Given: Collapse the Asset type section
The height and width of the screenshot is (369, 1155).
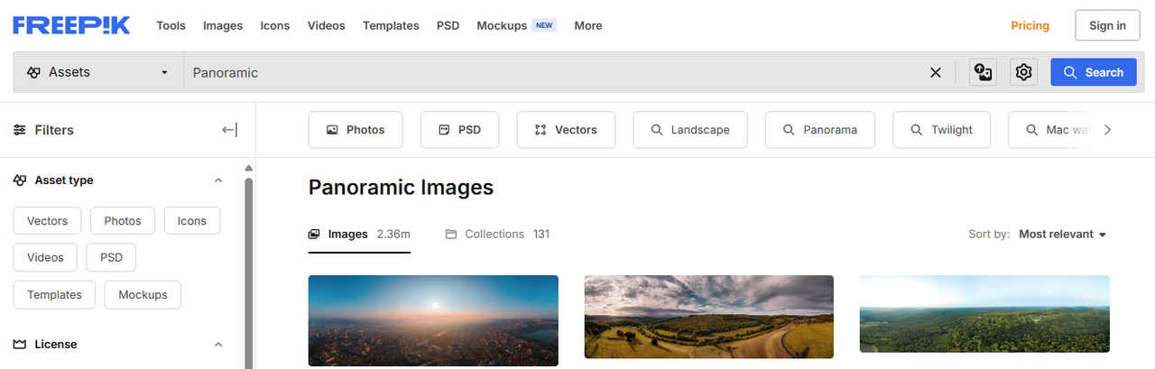Looking at the screenshot, I should click(x=218, y=180).
